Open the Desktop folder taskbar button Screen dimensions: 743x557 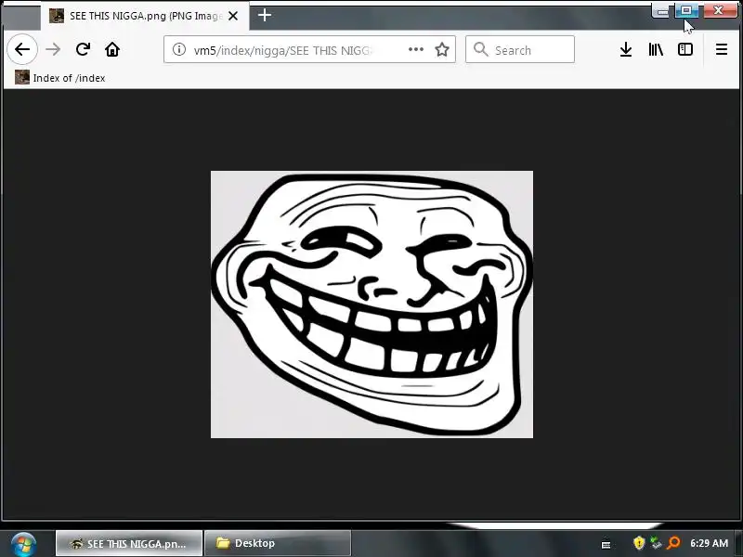pos(278,543)
